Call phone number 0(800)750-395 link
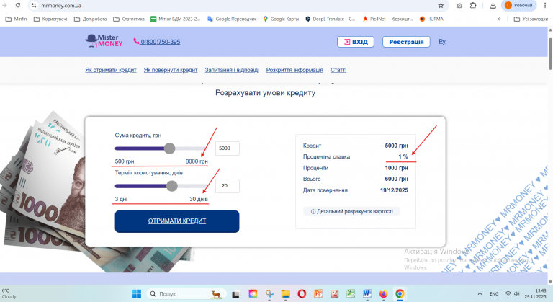 tap(157, 42)
